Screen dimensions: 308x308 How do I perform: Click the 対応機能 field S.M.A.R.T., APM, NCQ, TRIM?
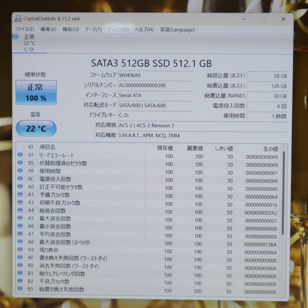tap(203, 136)
